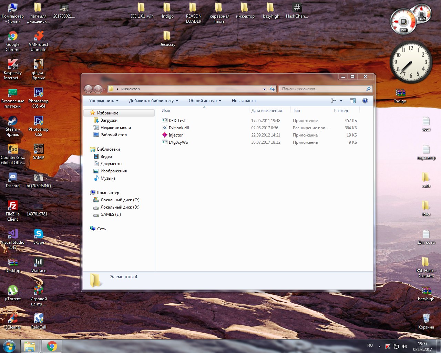Expand the Упорядочить dropdown menu
441x353 pixels.
tap(104, 101)
